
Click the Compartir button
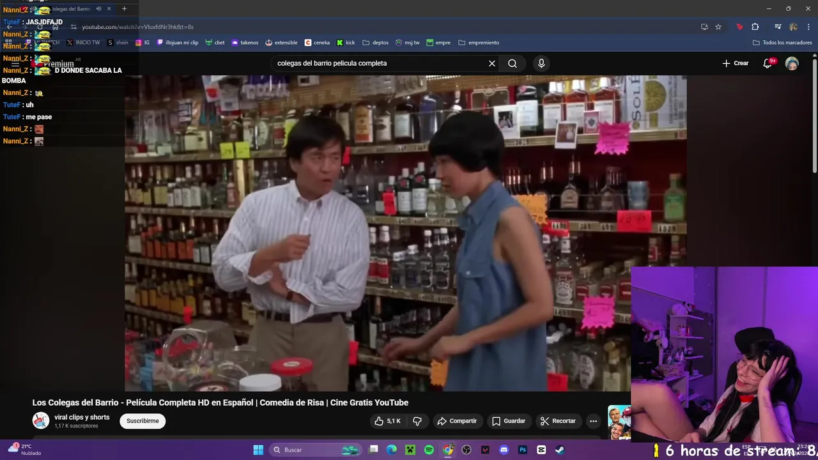[457, 421]
